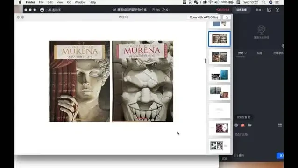The image size is (298, 168).
Task: Click the share arrow icon in the live app header
Action: click(269, 10)
